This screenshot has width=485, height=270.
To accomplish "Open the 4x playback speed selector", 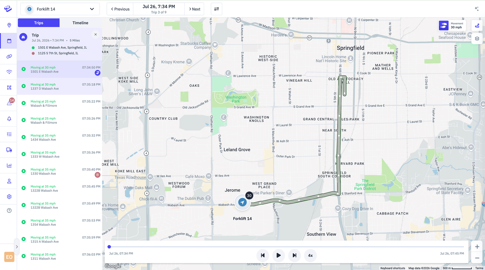I will click(310, 255).
